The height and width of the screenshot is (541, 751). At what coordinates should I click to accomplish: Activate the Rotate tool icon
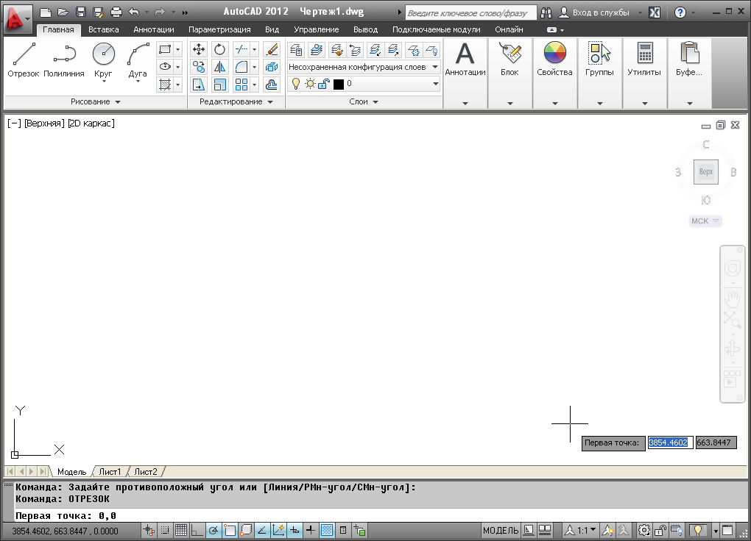click(220, 49)
